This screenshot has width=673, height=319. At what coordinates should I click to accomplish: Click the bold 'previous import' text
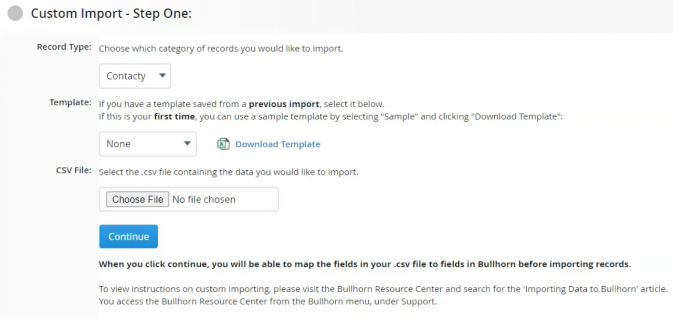(x=284, y=104)
